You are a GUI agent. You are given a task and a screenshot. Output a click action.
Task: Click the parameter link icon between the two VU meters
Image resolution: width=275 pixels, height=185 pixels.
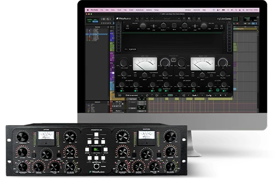(x=173, y=60)
